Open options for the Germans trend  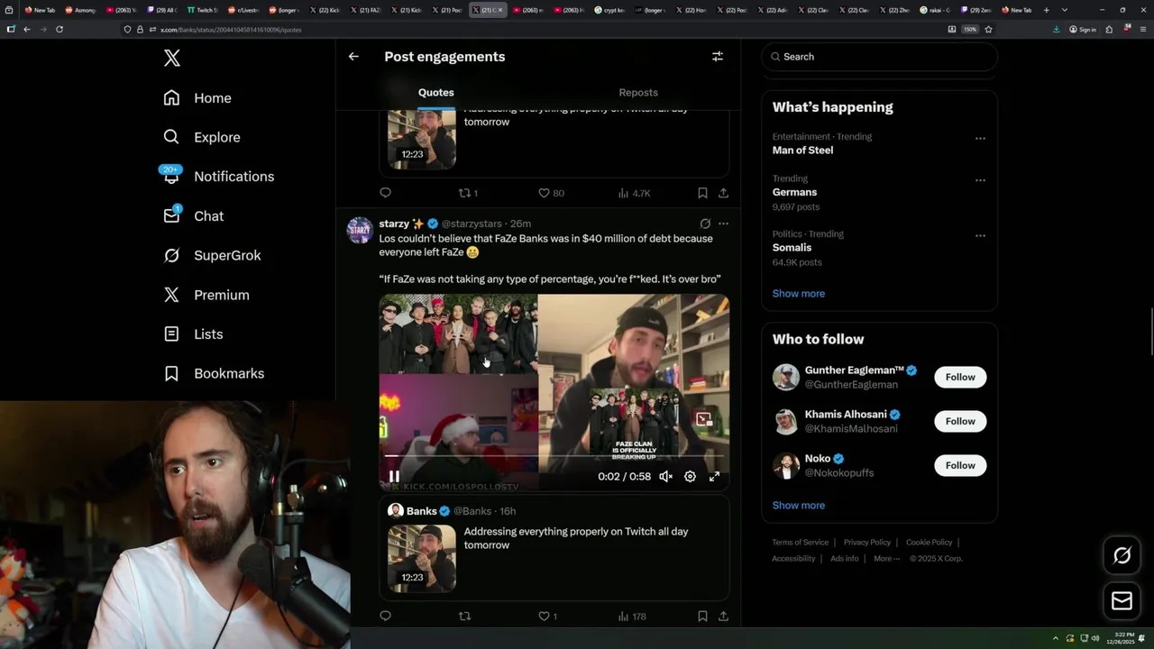pyautogui.click(x=980, y=180)
